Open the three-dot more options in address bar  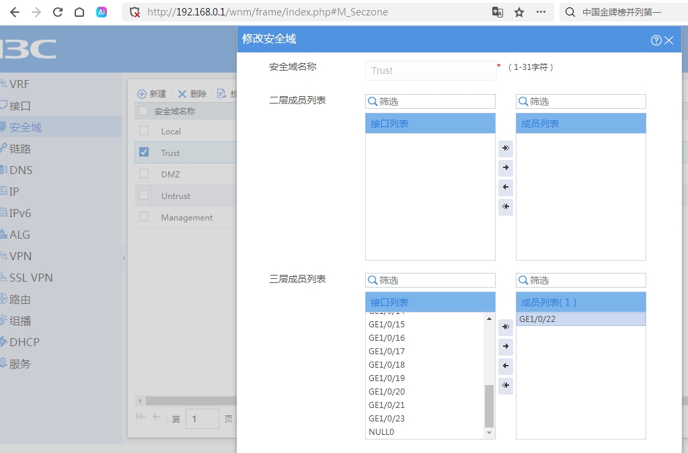[541, 12]
